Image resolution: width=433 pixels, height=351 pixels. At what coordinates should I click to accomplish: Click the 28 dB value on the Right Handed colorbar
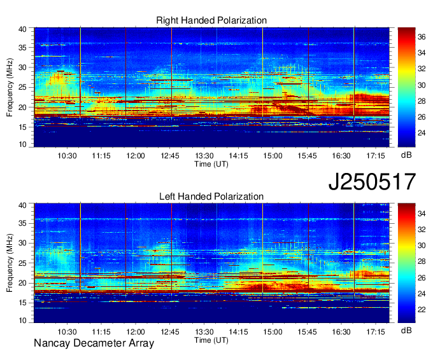coord(422,101)
